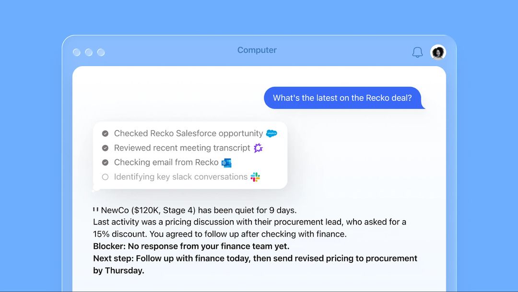Click the Next step follow-up text
518x292 pixels.
point(255,258)
